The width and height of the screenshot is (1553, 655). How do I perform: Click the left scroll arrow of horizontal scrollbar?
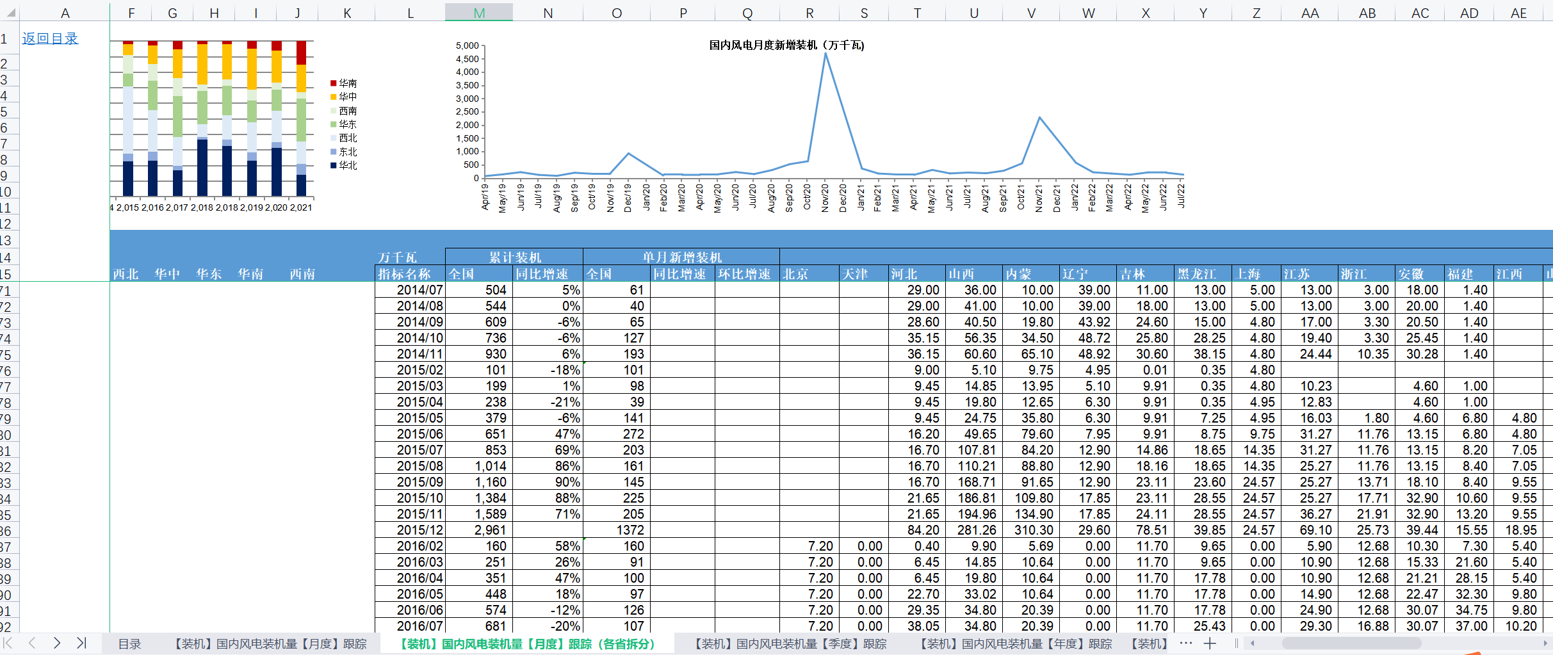[x=1252, y=643]
